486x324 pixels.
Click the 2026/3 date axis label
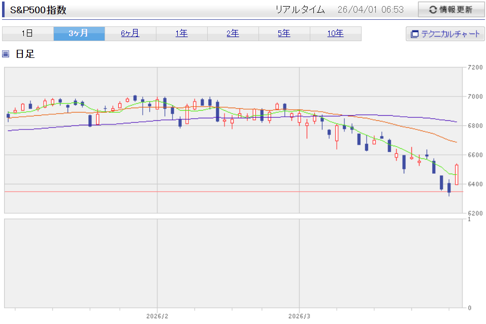[300, 316]
